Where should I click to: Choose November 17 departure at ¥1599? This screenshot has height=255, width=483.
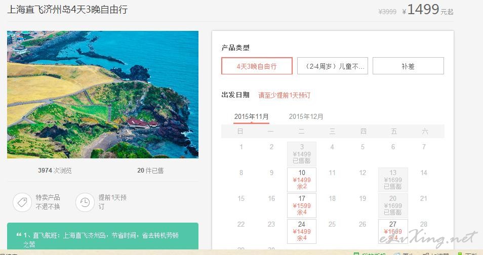click(x=302, y=205)
